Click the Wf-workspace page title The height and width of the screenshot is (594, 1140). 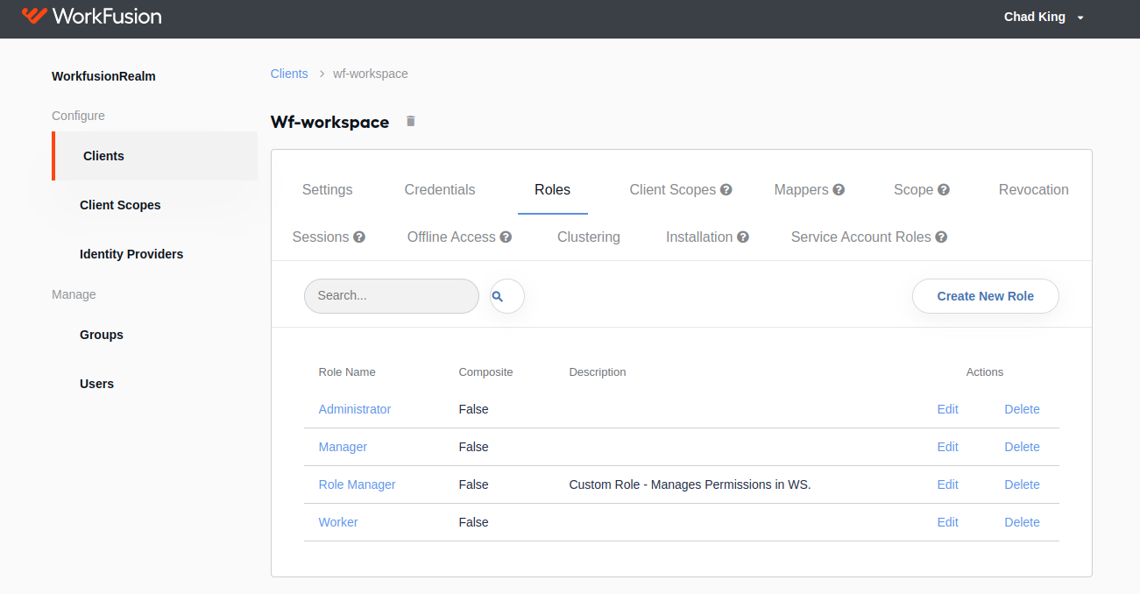pyautogui.click(x=329, y=122)
